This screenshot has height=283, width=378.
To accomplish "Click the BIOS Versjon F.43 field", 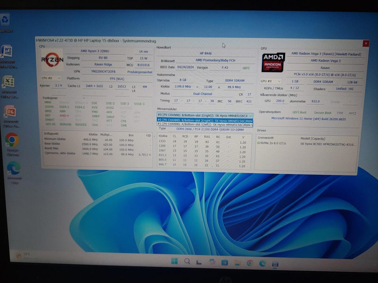I will click(x=225, y=68).
